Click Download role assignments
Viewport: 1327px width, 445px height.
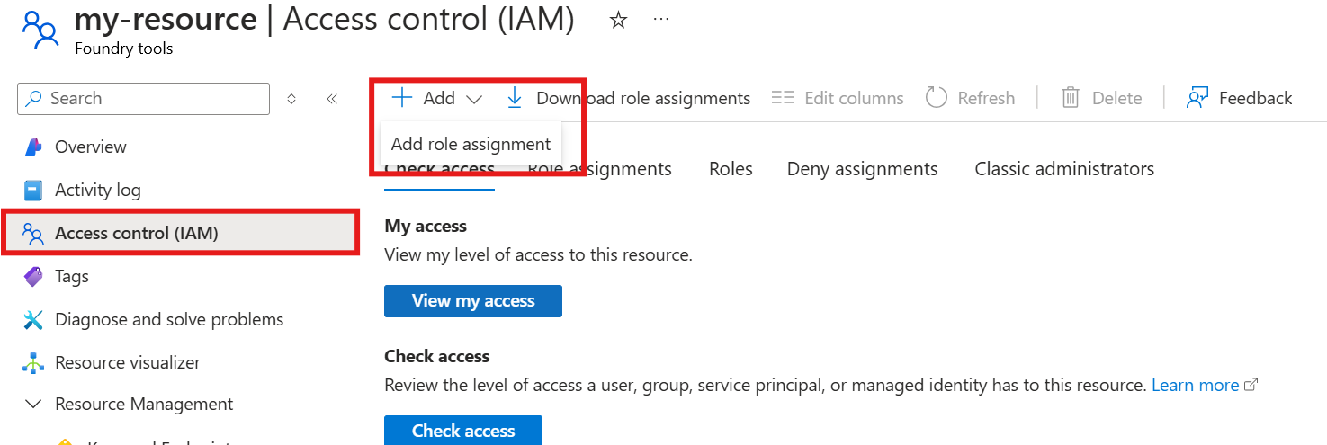click(629, 98)
